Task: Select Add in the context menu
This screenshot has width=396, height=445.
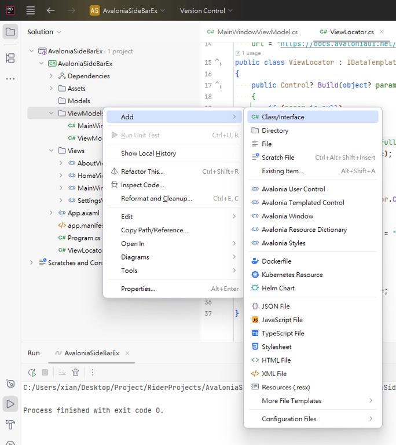Action: [174, 117]
